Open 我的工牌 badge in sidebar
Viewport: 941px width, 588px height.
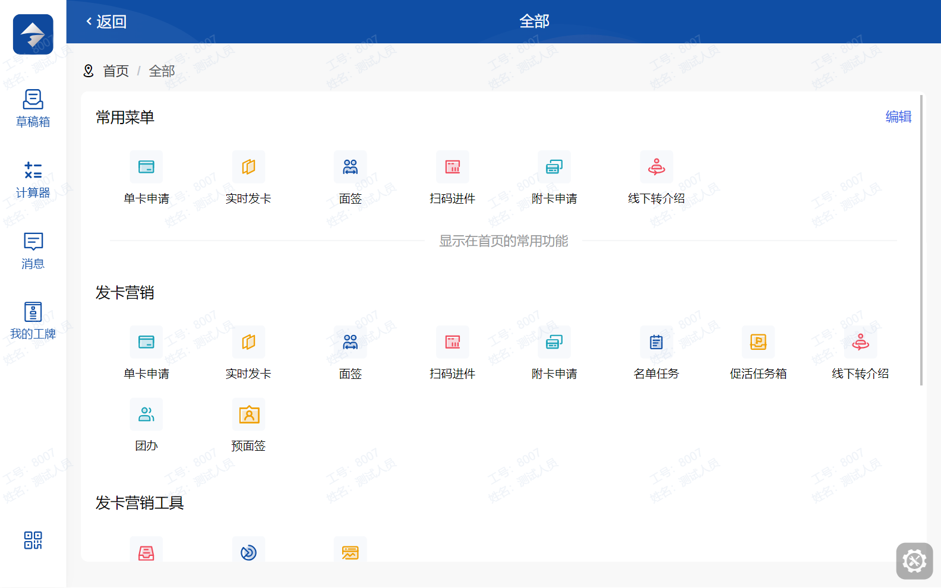coord(33,321)
